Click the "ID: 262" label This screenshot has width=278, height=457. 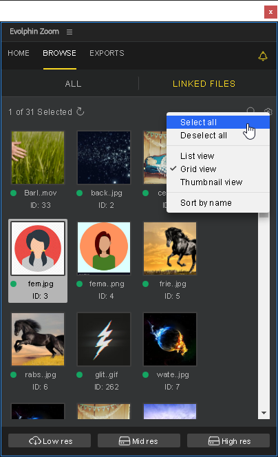[x=107, y=387]
